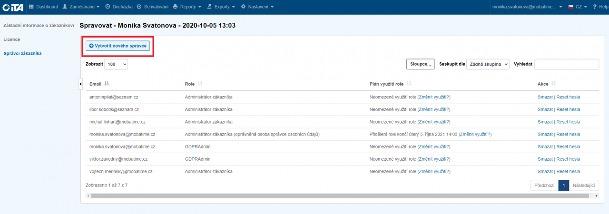Sort by Plán využití role column
The image size is (609, 214).
coord(409,84)
